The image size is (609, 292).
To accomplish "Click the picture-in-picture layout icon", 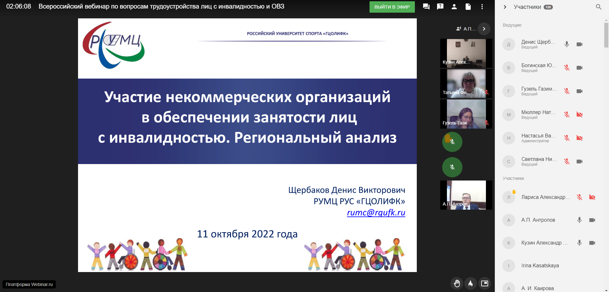I will tap(485, 283).
